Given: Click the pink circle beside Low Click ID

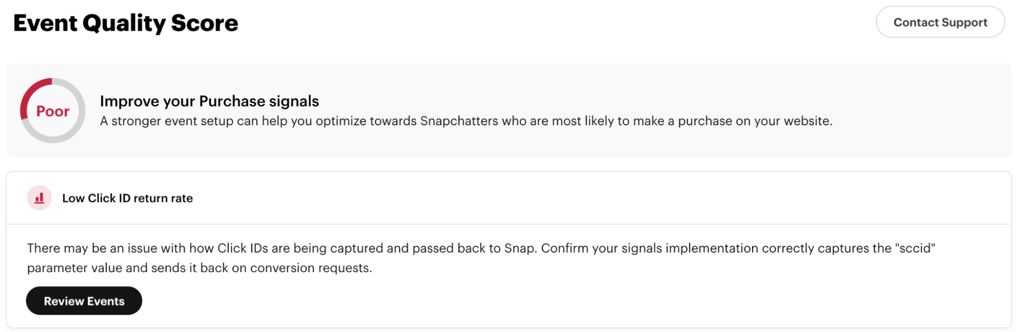Looking at the screenshot, I should pyautogui.click(x=39, y=198).
